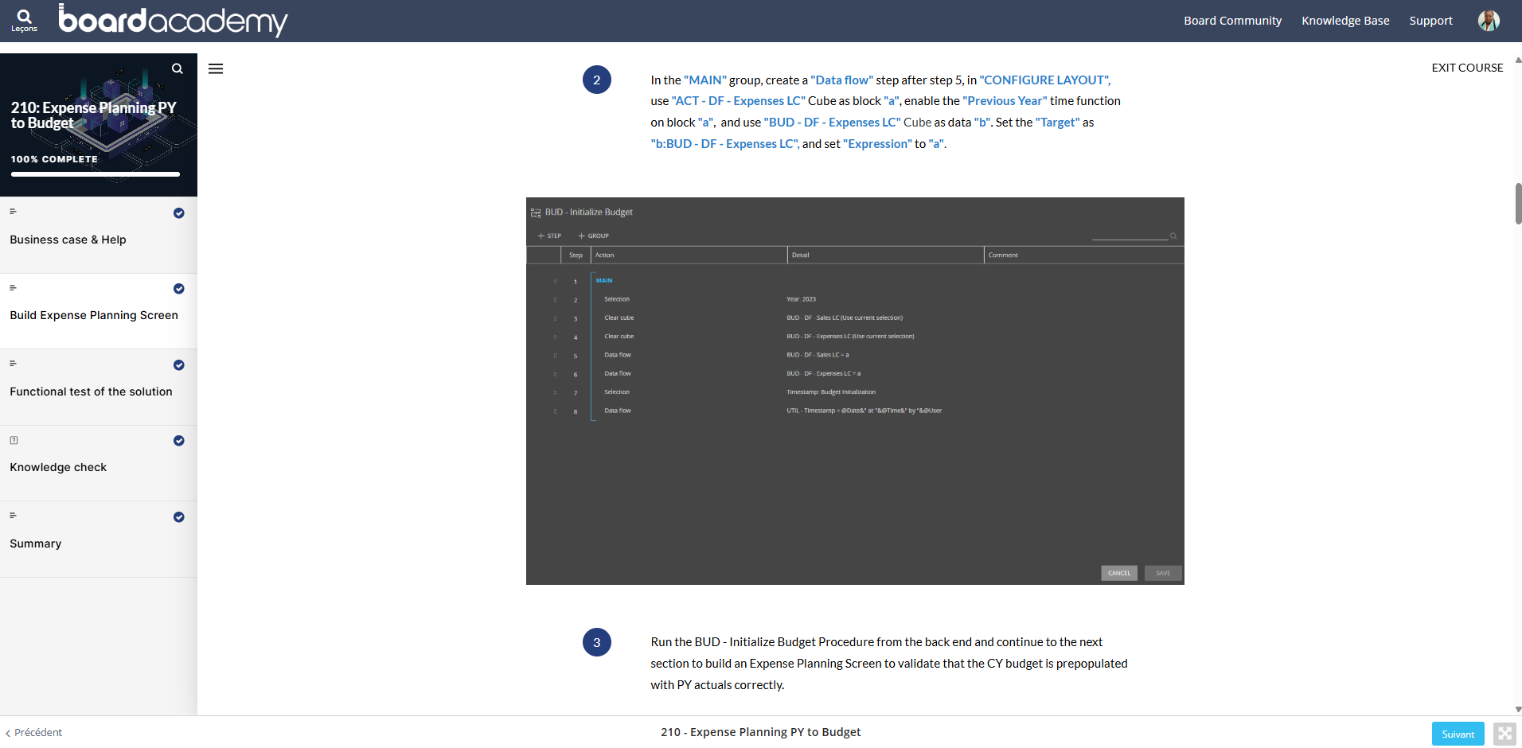The height and width of the screenshot is (748, 1522).
Task: Click the BUD - Initialize Budget screenshot image
Action: tap(855, 391)
